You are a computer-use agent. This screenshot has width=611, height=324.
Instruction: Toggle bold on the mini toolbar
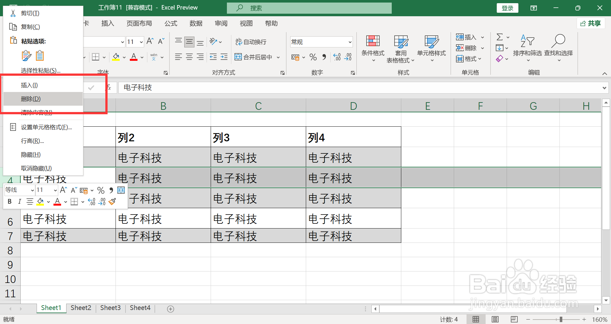point(9,201)
